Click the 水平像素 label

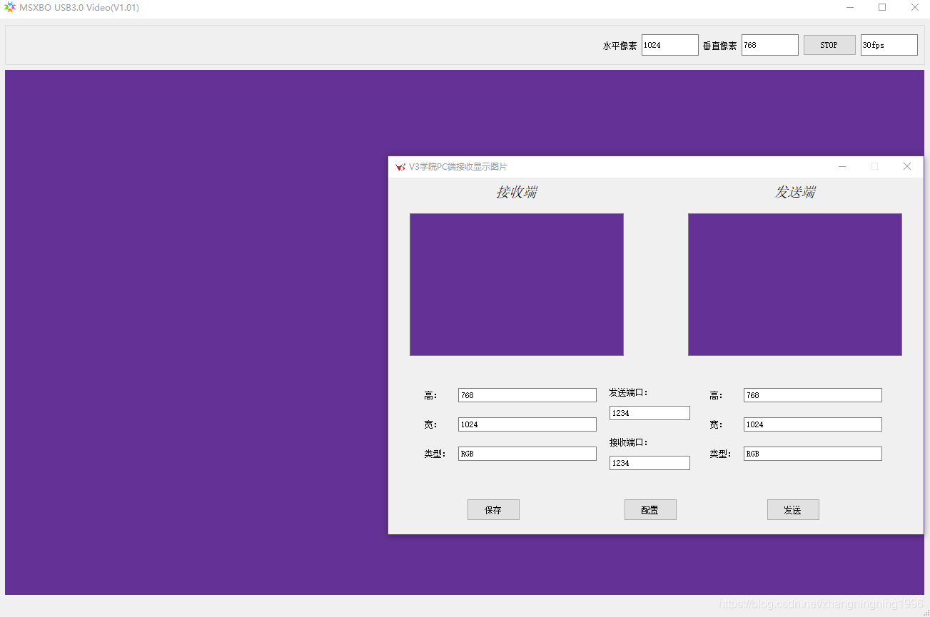(x=620, y=46)
